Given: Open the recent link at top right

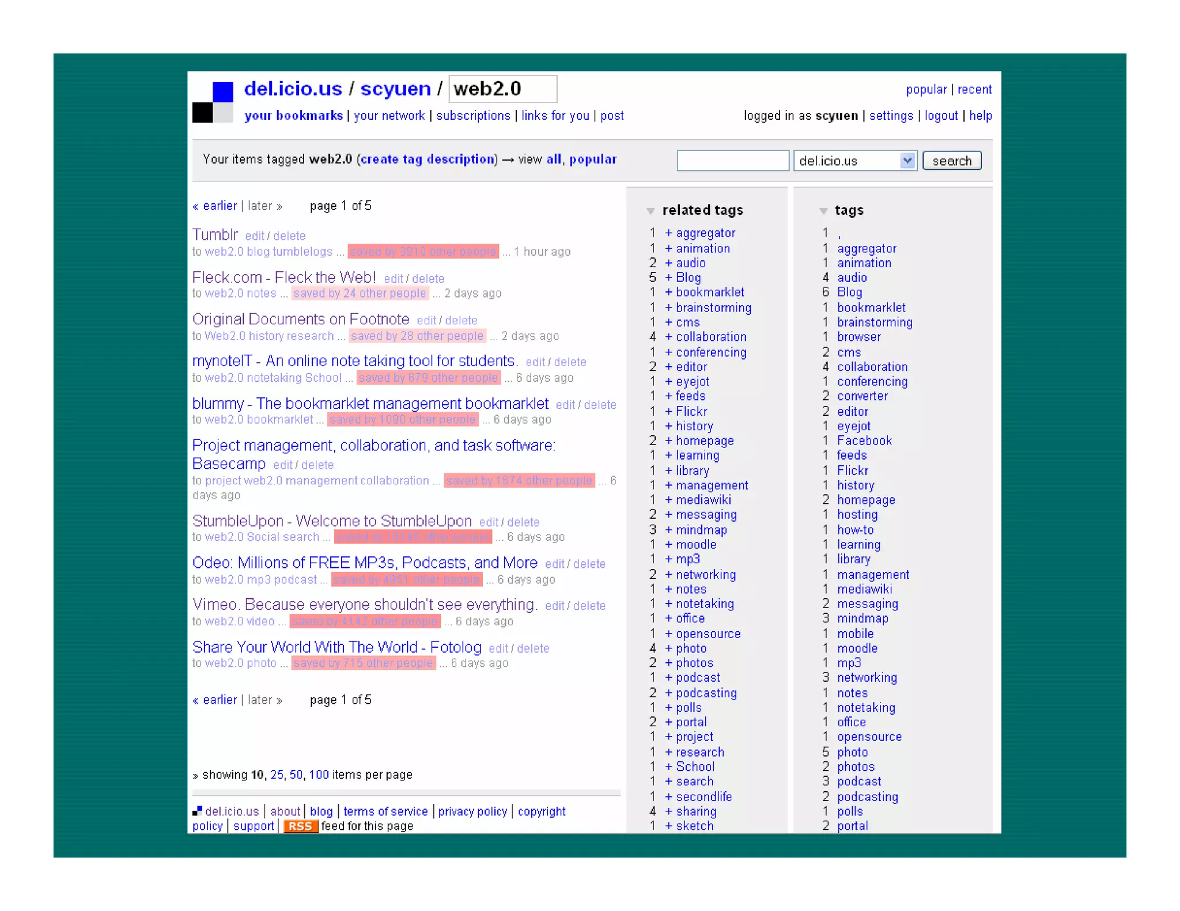Looking at the screenshot, I should tap(974, 89).
